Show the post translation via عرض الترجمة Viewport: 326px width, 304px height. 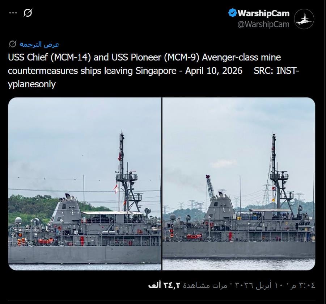coord(39,44)
